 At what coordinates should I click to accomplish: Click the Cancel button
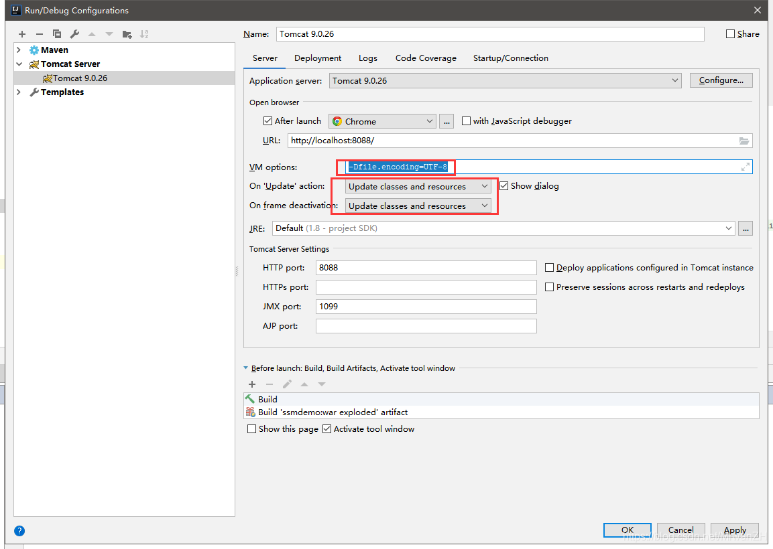coord(680,530)
